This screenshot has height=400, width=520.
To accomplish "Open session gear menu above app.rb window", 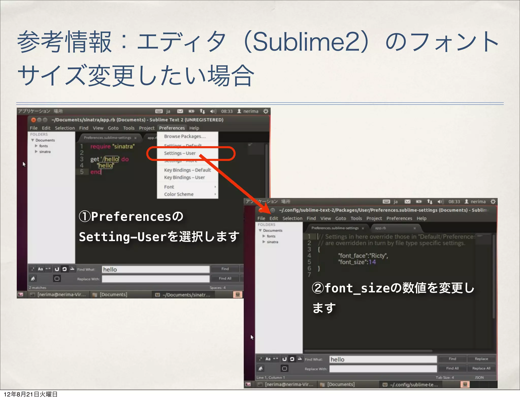I will [266, 111].
